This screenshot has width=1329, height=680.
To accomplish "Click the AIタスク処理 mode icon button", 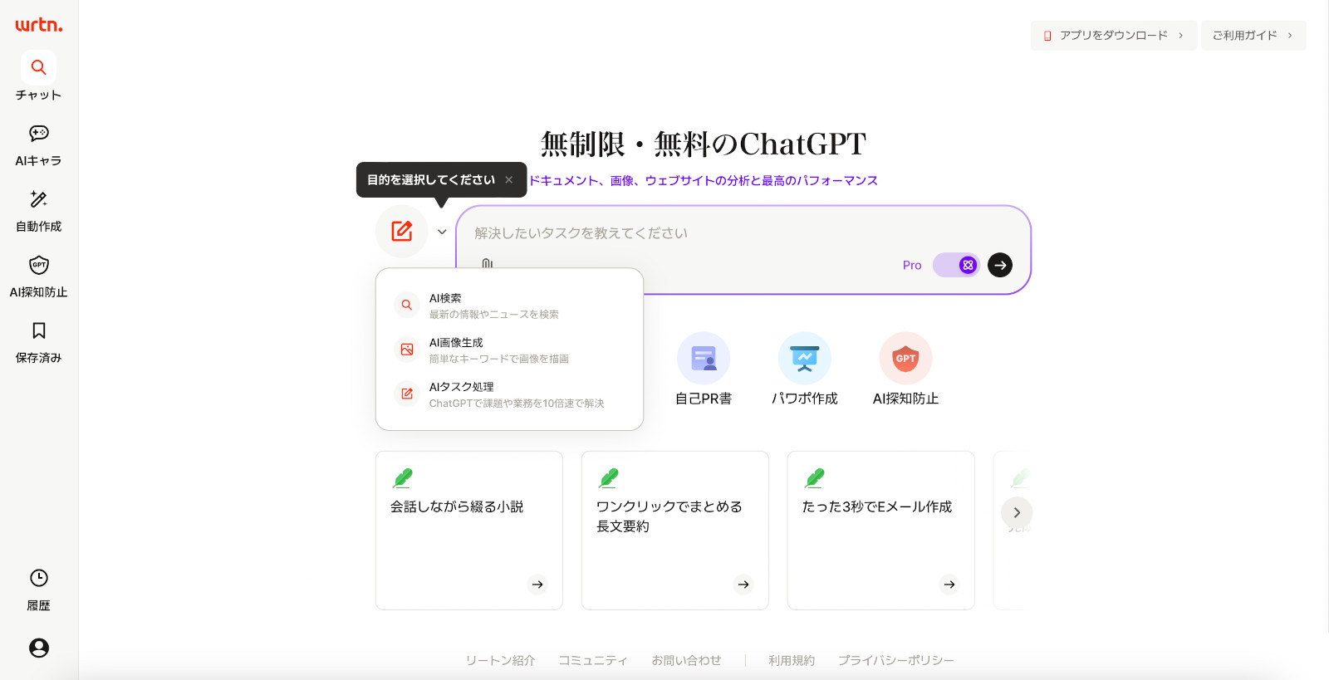I will 402,231.
